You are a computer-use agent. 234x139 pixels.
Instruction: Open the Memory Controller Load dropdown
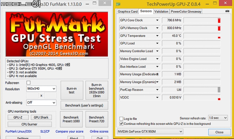pos(157,51)
